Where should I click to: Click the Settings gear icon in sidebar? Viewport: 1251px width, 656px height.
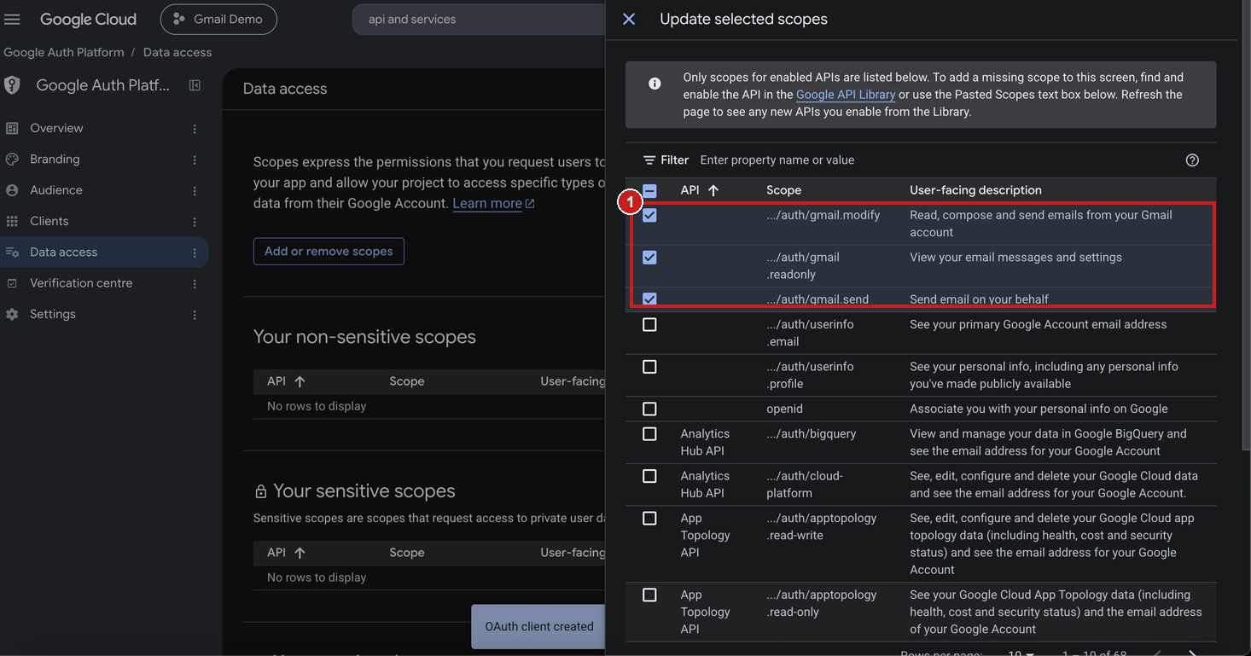click(x=12, y=314)
